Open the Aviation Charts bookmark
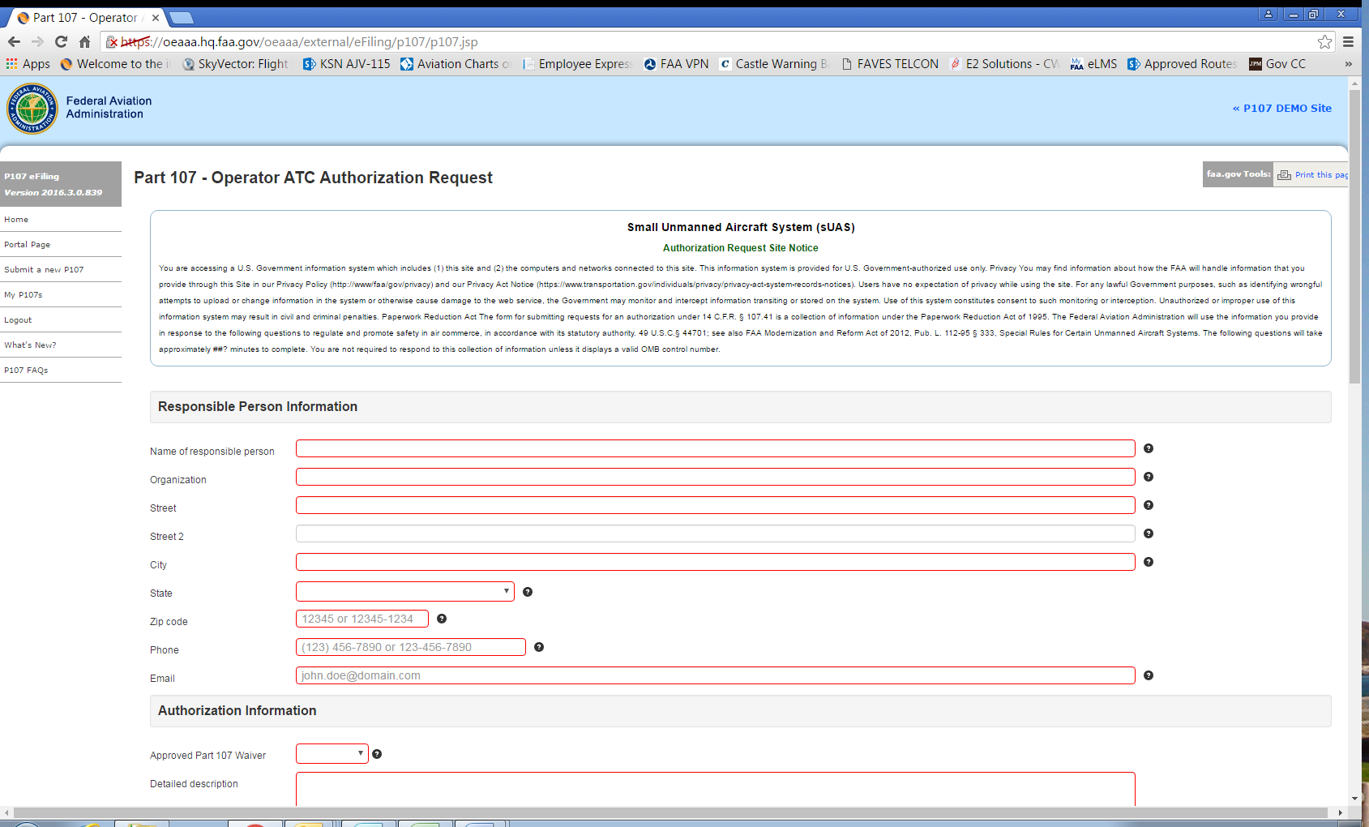Screen dimensions: 1369x827 pos(456,64)
